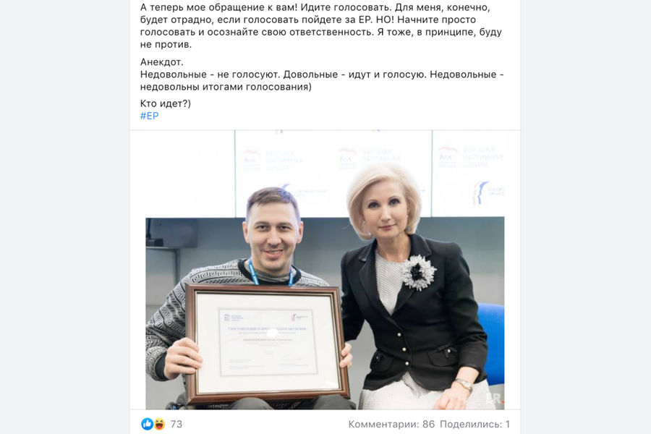Click the wristwatch on the woman's hand
The width and height of the screenshot is (651, 434).
464,384
